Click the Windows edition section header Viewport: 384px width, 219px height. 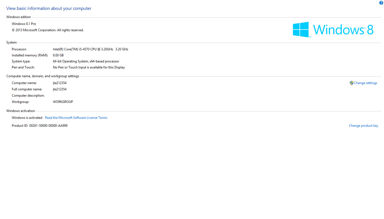click(x=18, y=17)
